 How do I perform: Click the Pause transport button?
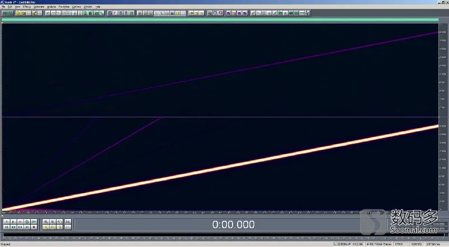pos(20,221)
